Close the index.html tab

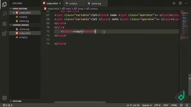tap(60, 3)
